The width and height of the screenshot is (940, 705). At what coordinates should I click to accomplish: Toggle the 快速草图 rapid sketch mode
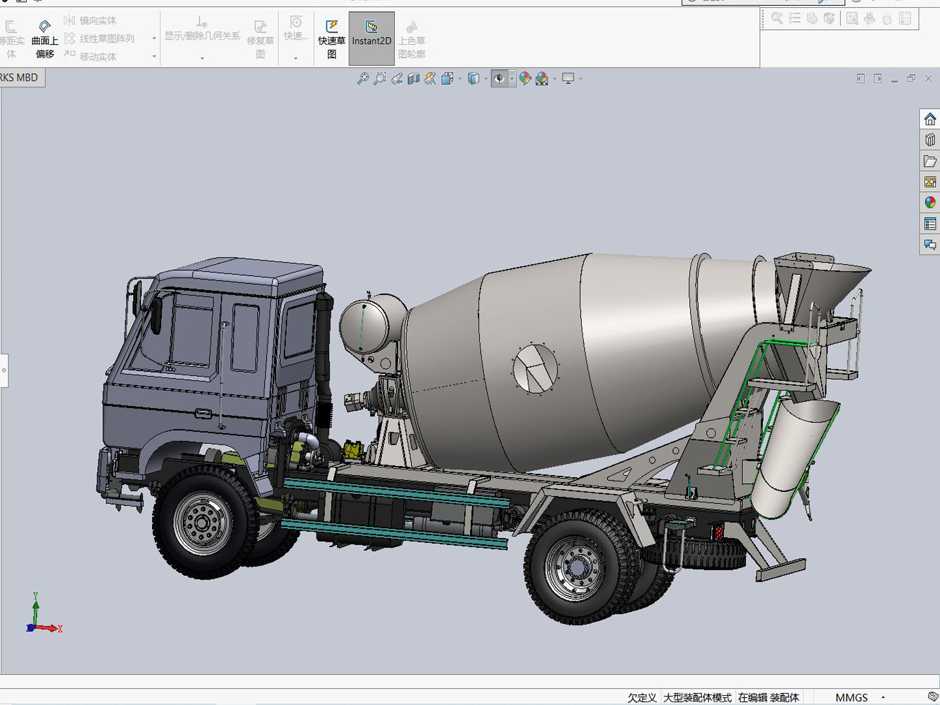(x=332, y=39)
